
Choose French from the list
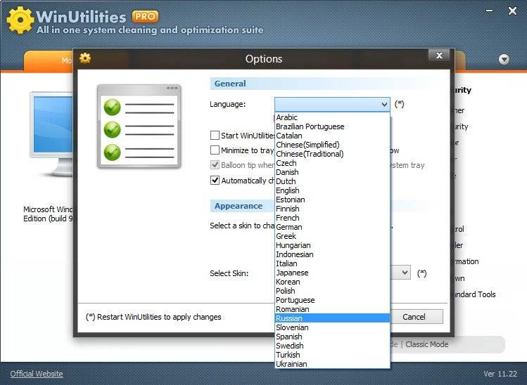332,218
